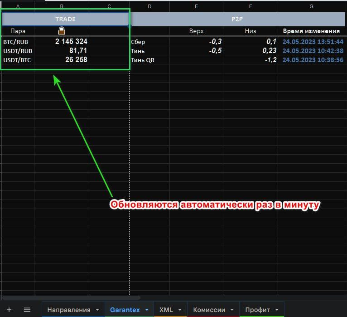Open the Комиссии sheet tab

point(209,310)
